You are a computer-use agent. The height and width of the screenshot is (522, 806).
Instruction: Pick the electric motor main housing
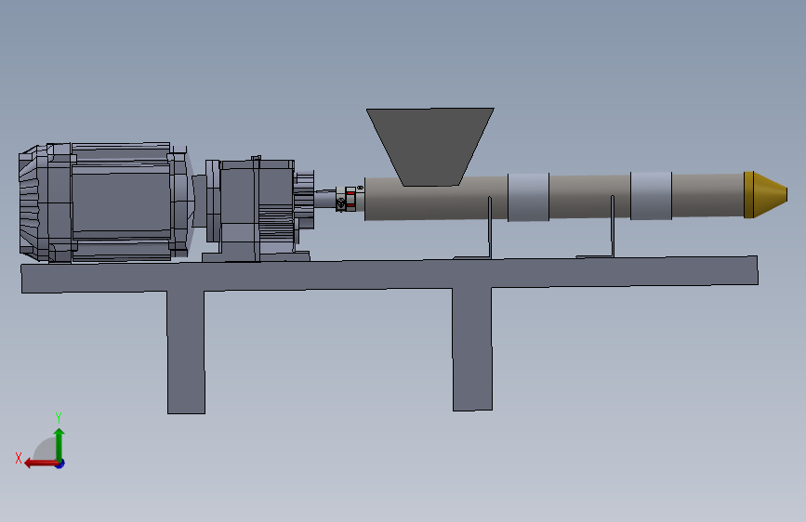tap(121, 202)
